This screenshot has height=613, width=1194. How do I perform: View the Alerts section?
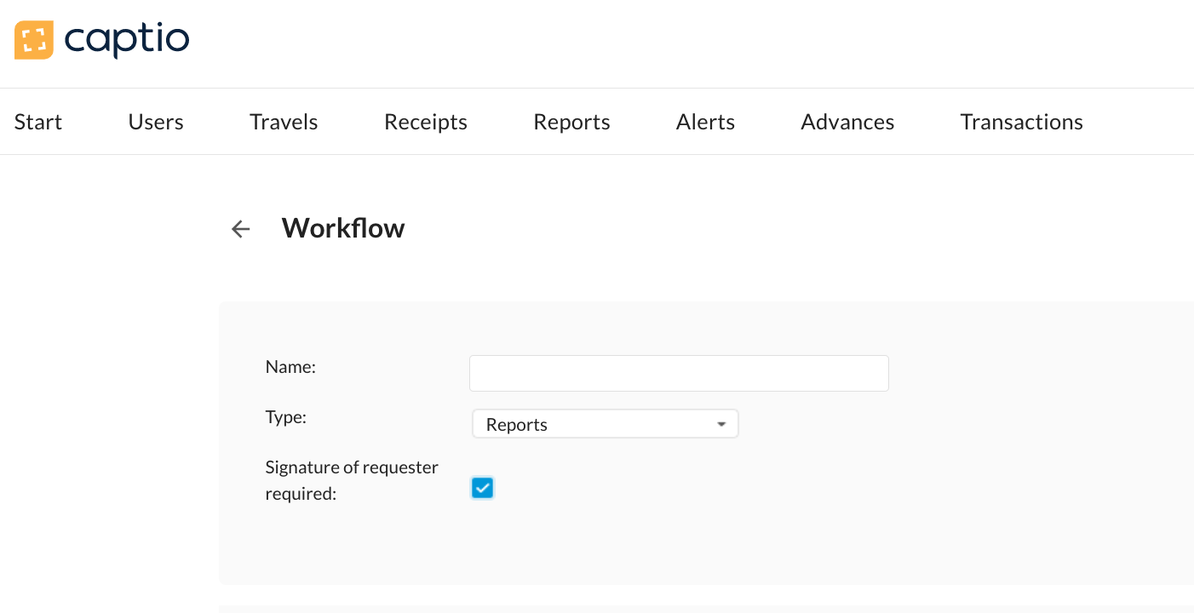(x=705, y=122)
